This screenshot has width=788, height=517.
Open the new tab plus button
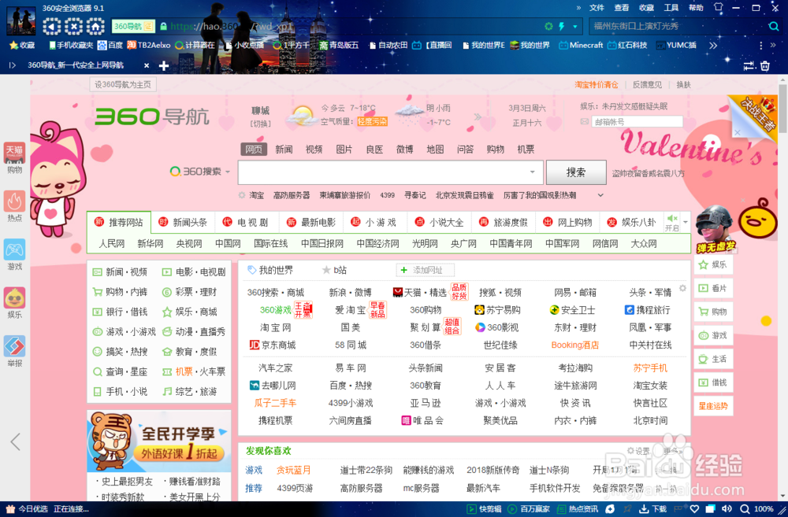[164, 66]
